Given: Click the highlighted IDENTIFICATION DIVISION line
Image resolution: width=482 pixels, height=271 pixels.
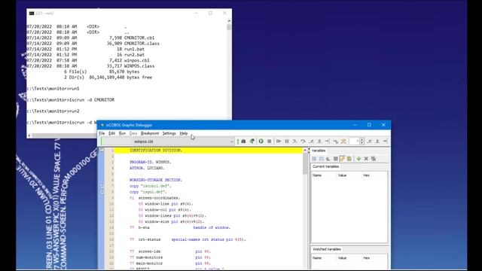Looking at the screenshot, I should click(209, 151).
